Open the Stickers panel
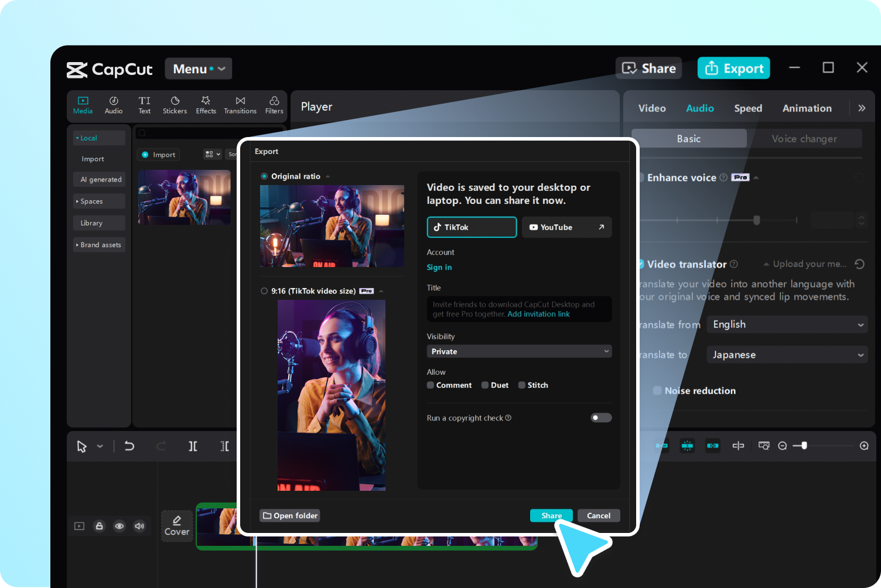This screenshot has width=881, height=588. click(x=175, y=105)
